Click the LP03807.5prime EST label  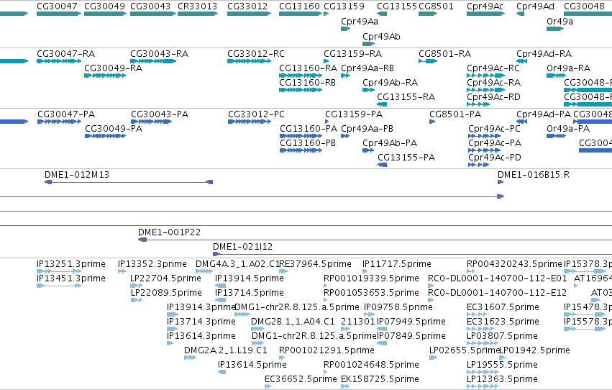point(502,337)
